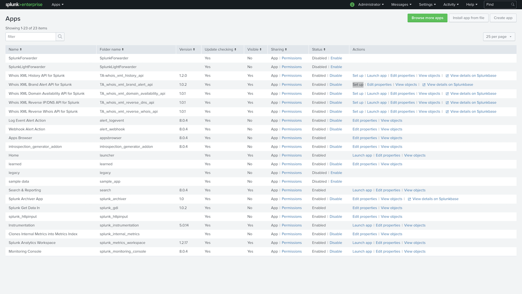Open Splunkbase external-link icon for Whois XML History API
This screenshot has height=294, width=522.
pos(447,76)
